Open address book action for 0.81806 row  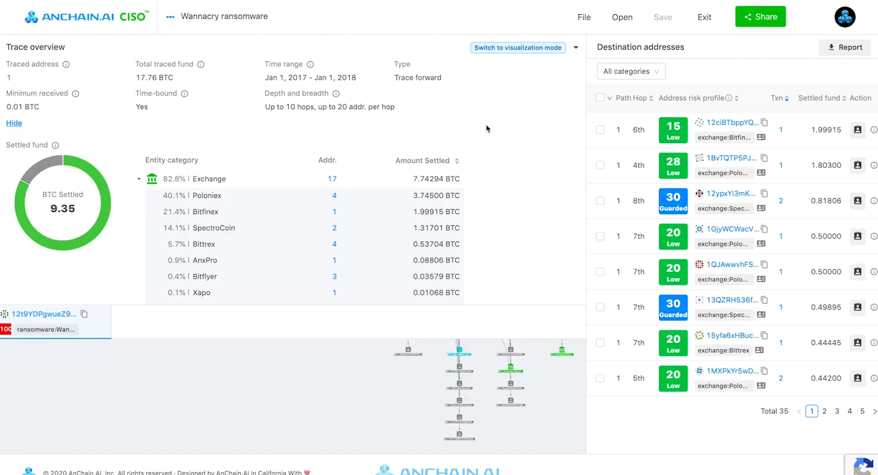click(x=857, y=201)
